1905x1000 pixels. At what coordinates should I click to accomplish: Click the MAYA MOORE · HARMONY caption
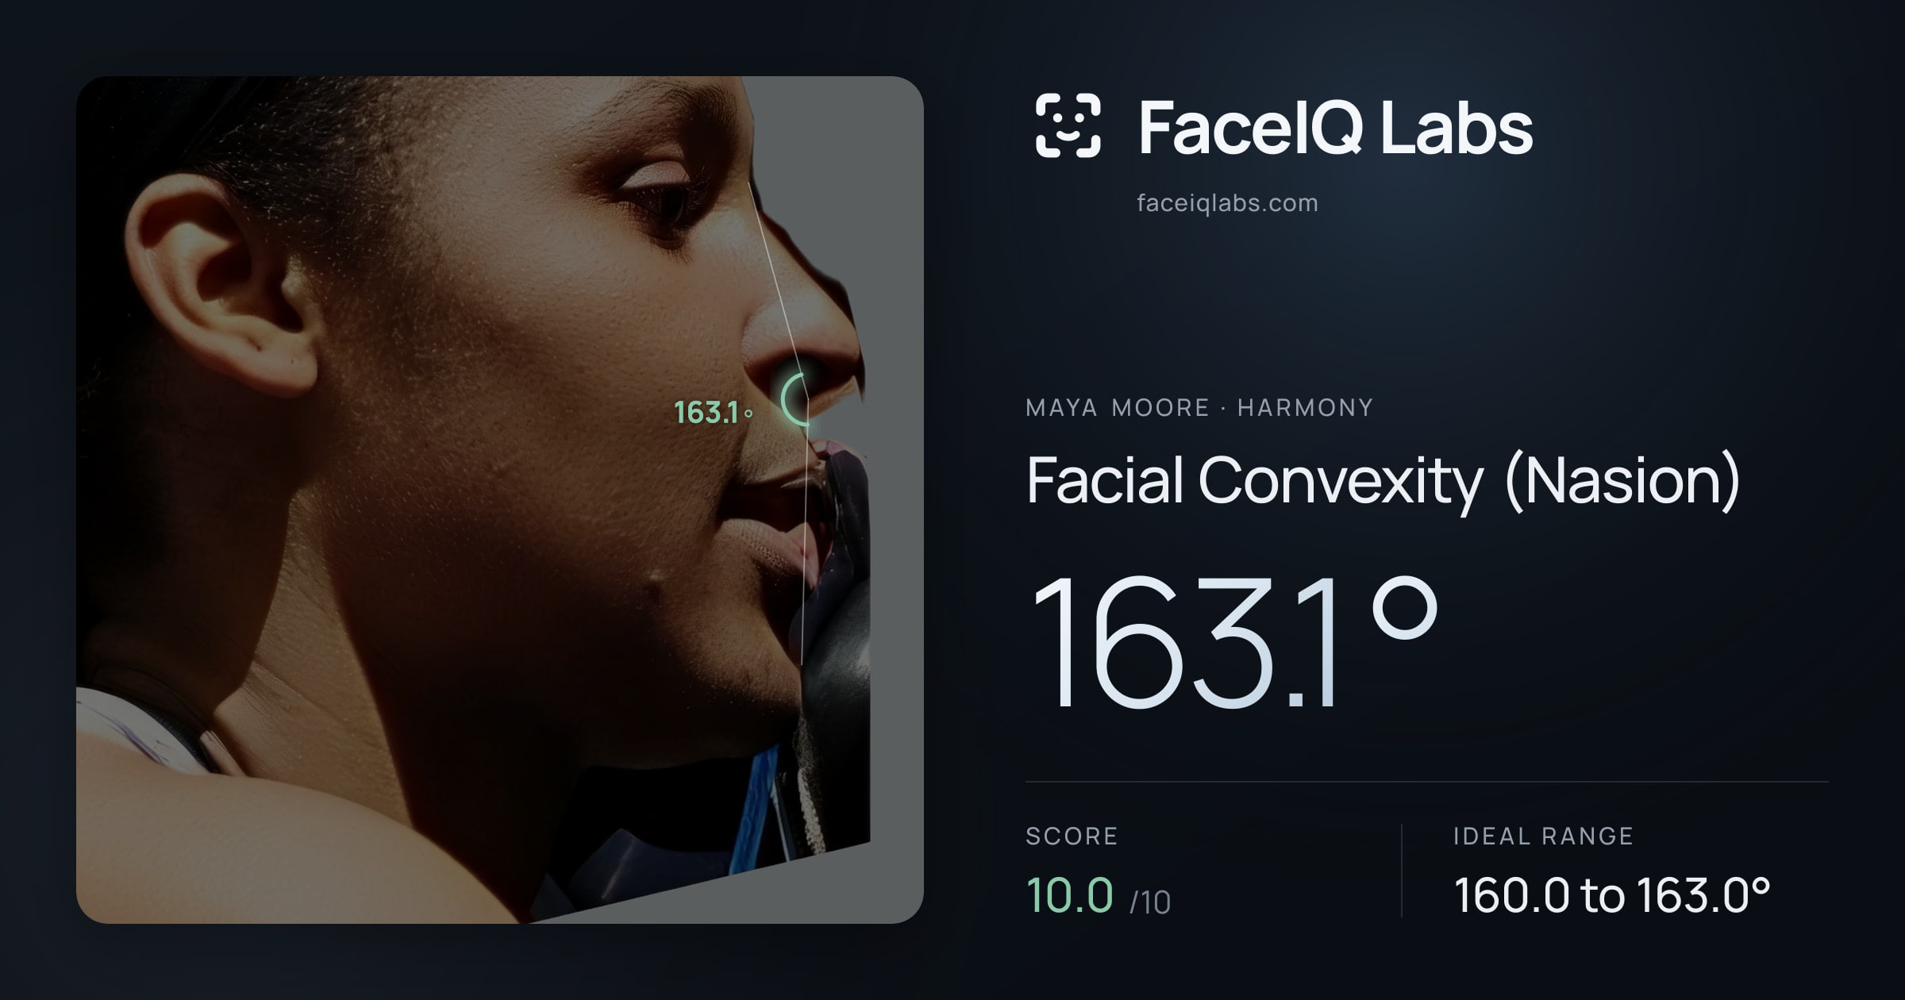click(1199, 408)
